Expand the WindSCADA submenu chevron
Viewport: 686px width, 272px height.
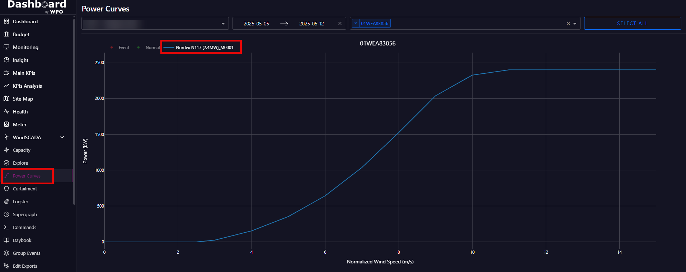click(62, 137)
